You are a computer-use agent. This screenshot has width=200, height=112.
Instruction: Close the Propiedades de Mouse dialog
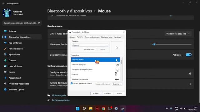[x=123, y=32]
